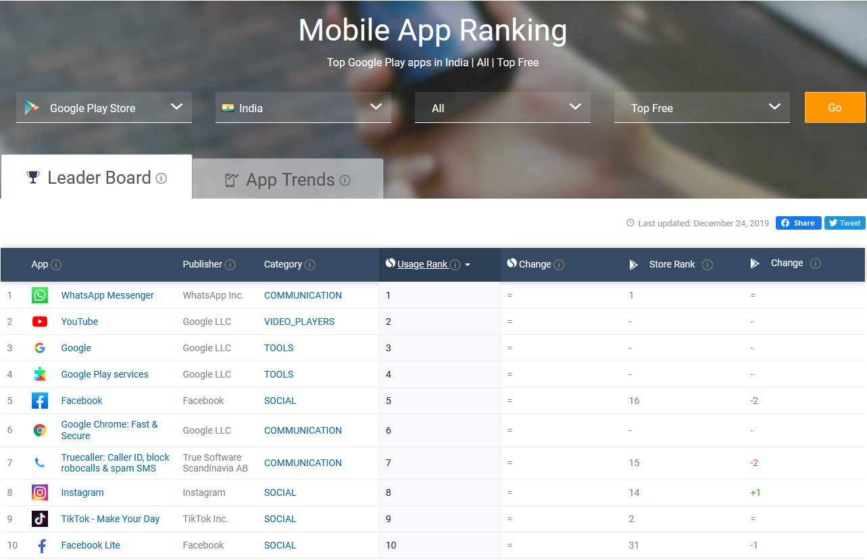Click the info icon beside SimilarWeb Change column
The image size is (867, 560).
[x=559, y=265]
